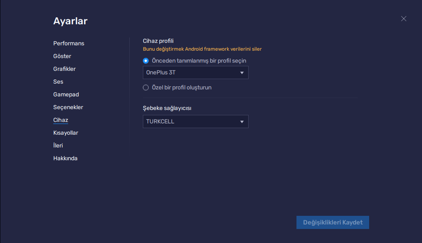Open the OnePlus 3T device profile dropdown
This screenshot has width=422, height=243.
tap(195, 72)
